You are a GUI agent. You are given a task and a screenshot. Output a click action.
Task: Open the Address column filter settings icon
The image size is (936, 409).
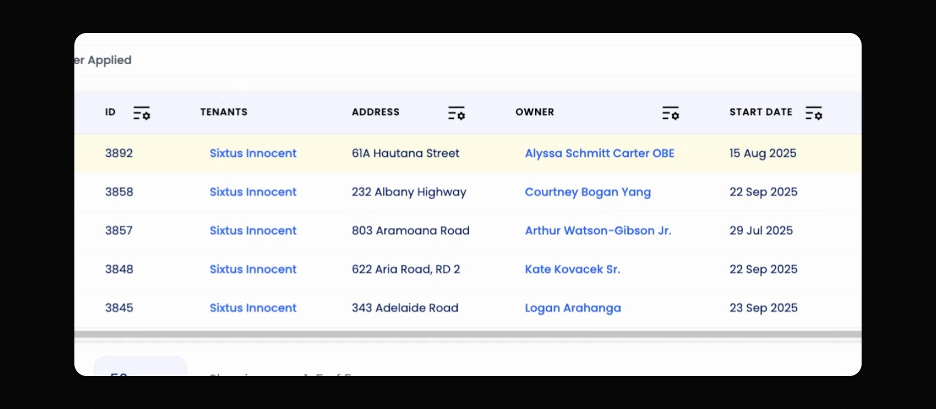coord(456,113)
